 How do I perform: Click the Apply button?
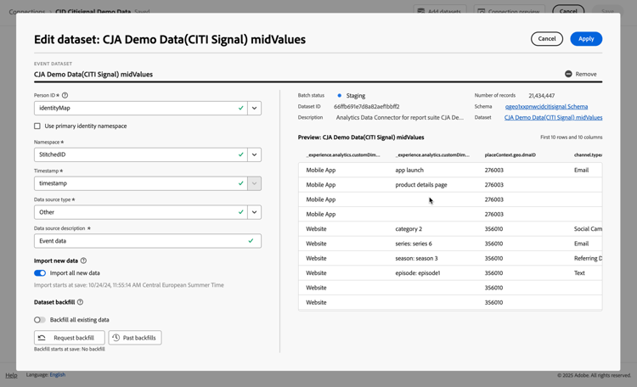coord(586,38)
